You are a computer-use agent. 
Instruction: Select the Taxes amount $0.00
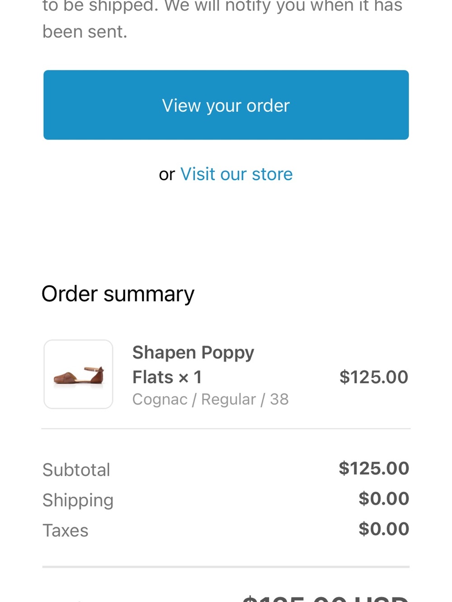click(384, 529)
